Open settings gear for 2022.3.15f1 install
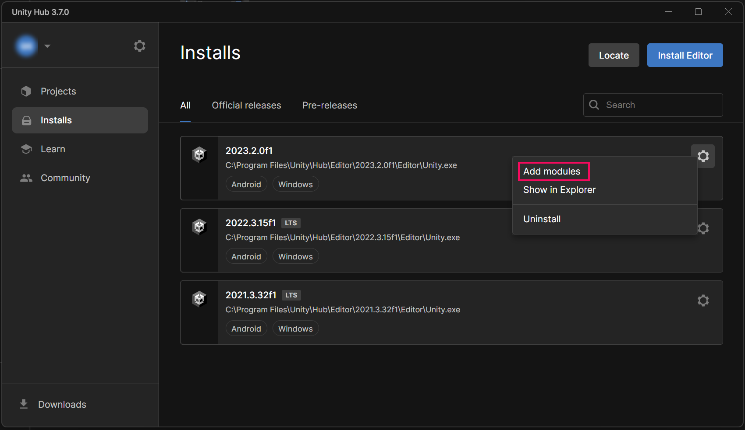The width and height of the screenshot is (745, 430). pyautogui.click(x=704, y=228)
